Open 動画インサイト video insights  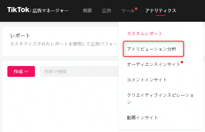[x=143, y=117]
